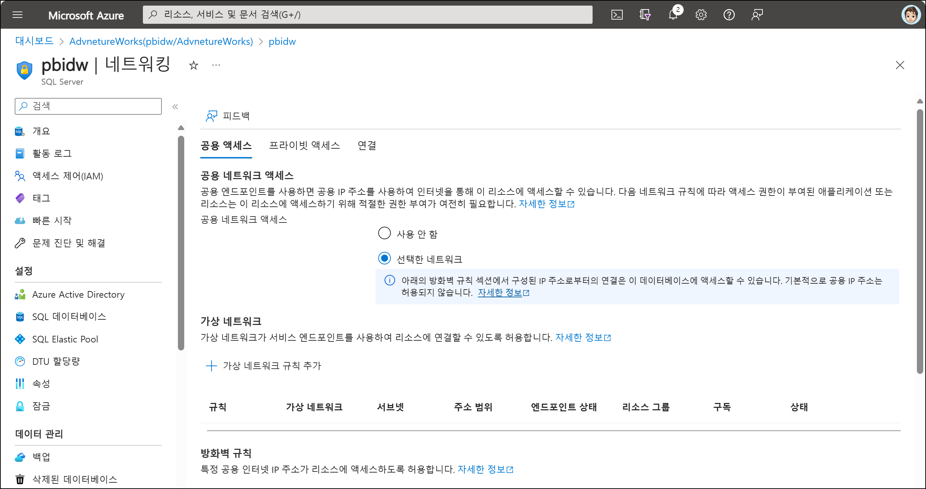926x489 pixels.
Task: Click the main page vertical scrollbar
Action: coord(920,244)
